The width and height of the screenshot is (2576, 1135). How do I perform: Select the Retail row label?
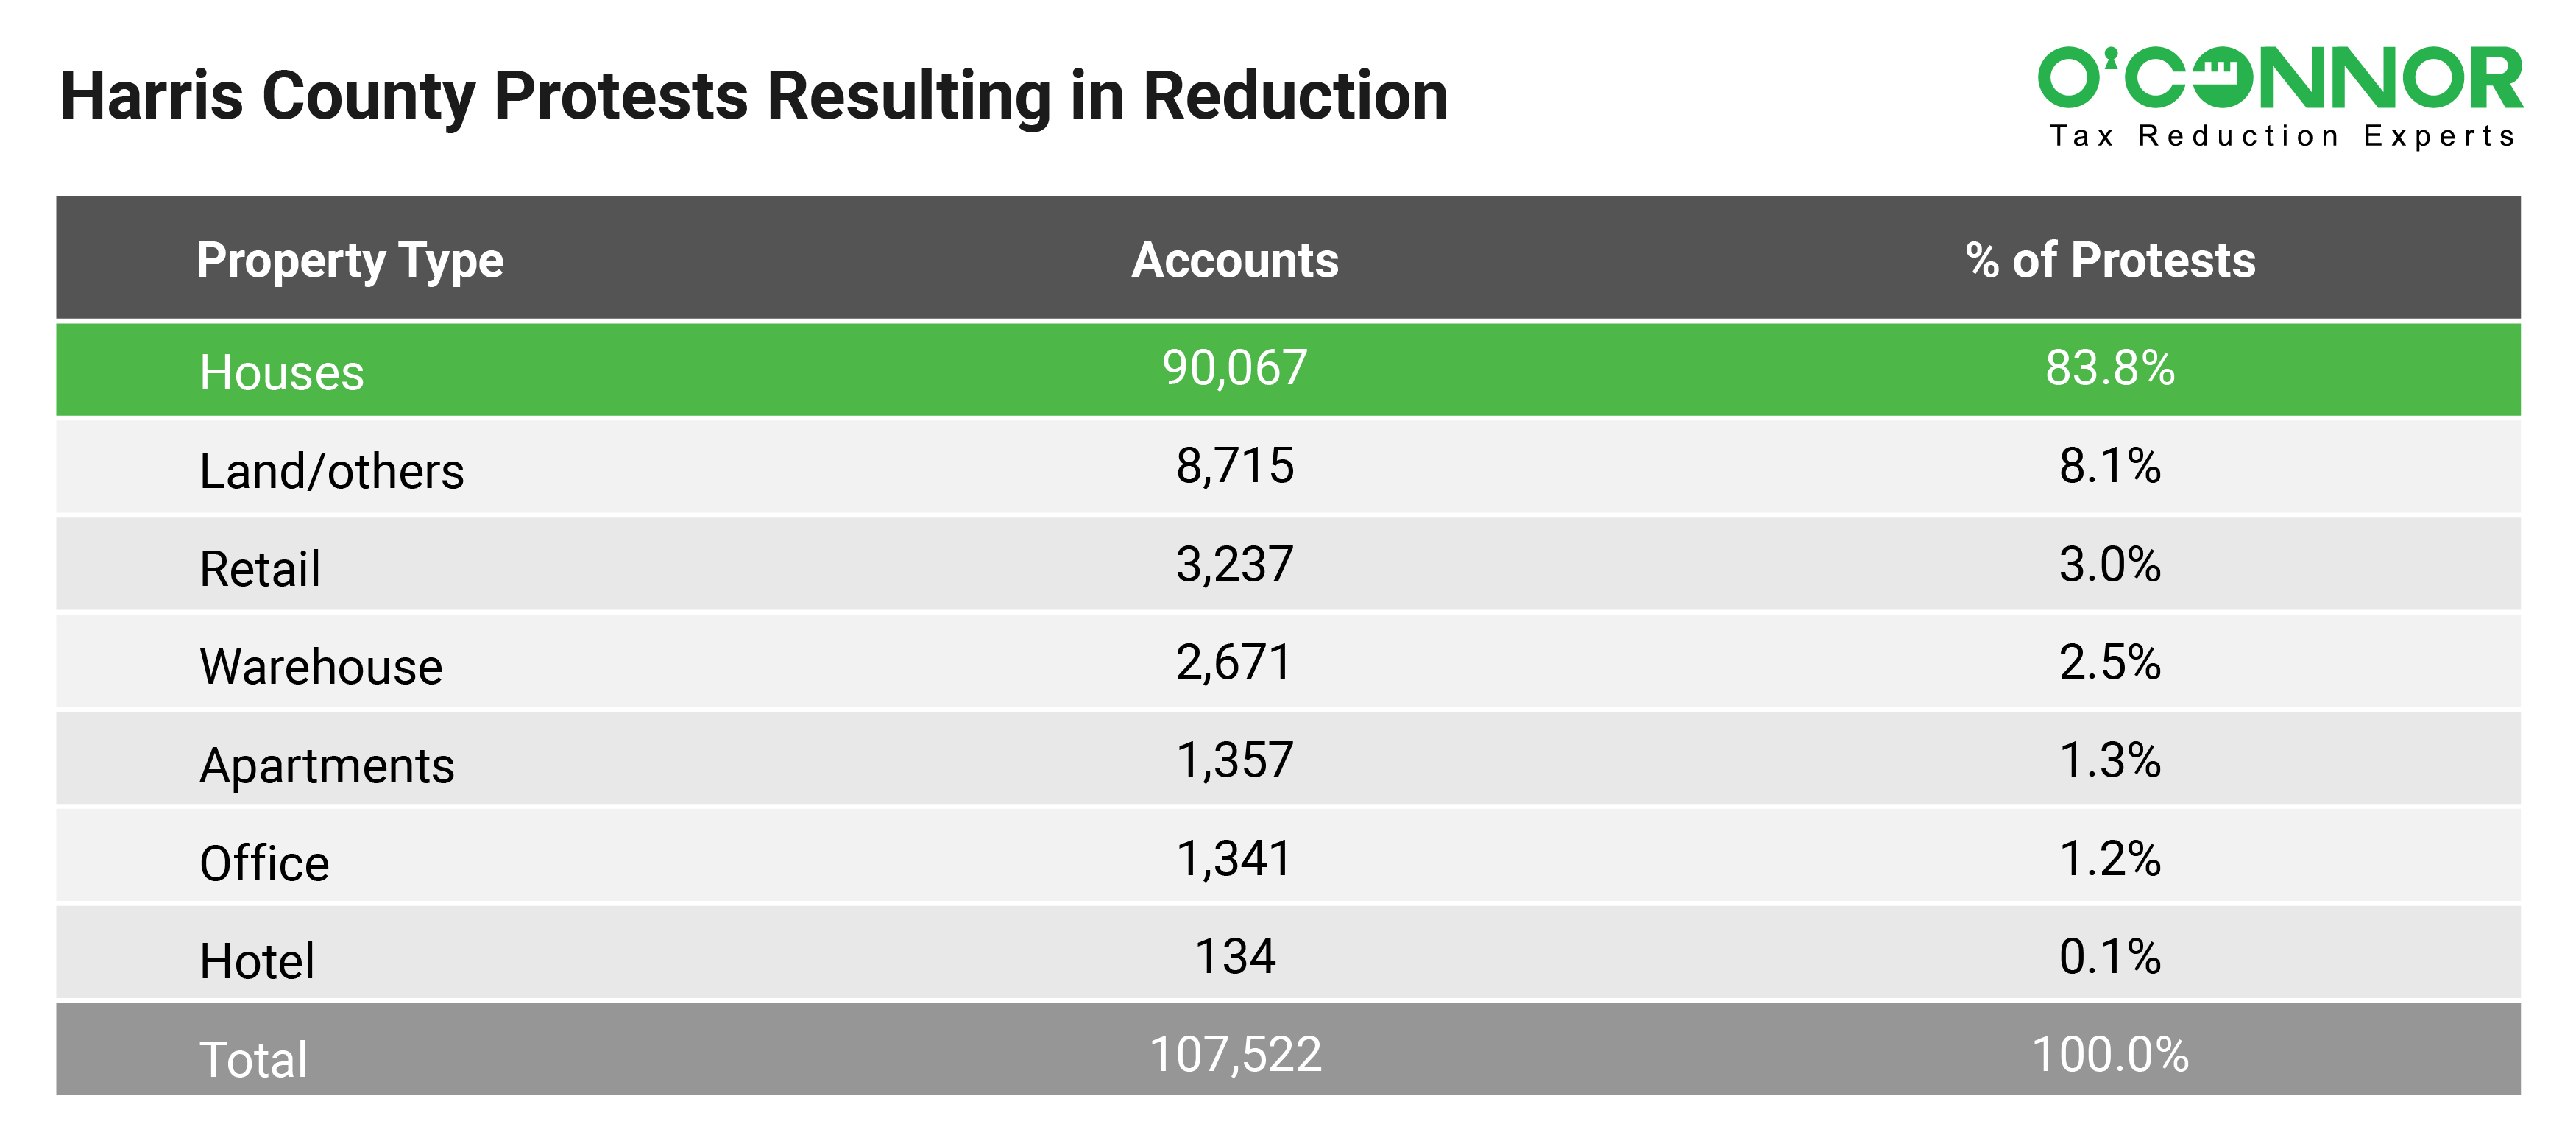tap(260, 568)
